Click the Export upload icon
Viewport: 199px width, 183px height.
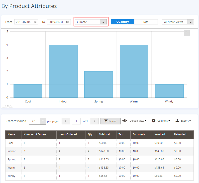point(177,121)
